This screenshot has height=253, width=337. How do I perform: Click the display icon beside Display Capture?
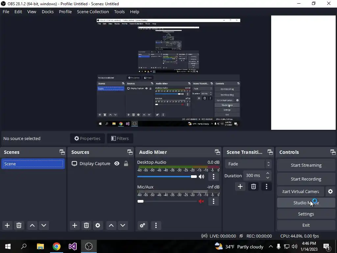coord(74,163)
